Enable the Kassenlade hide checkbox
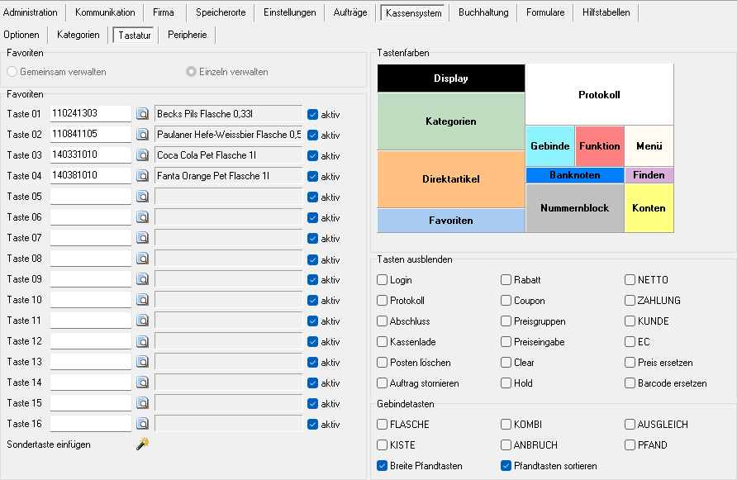The height and width of the screenshot is (480, 737). tap(383, 342)
